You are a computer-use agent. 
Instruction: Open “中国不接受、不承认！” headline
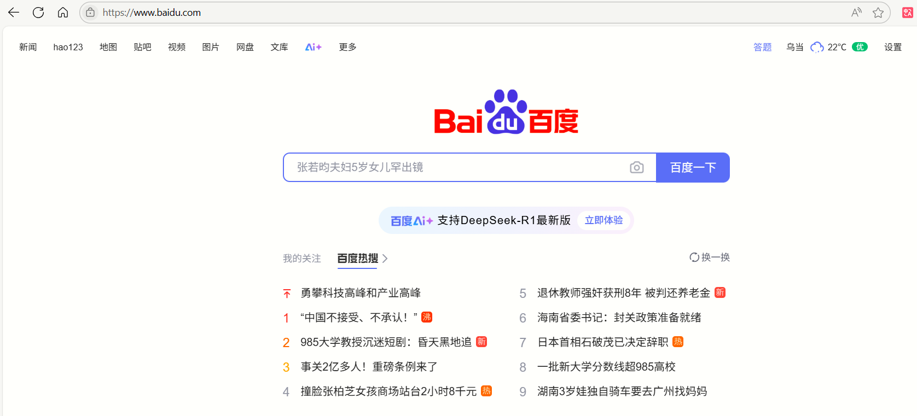(359, 318)
